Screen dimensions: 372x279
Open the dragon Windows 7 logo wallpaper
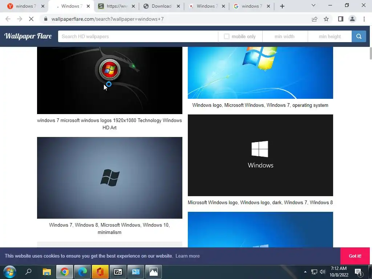point(110,80)
